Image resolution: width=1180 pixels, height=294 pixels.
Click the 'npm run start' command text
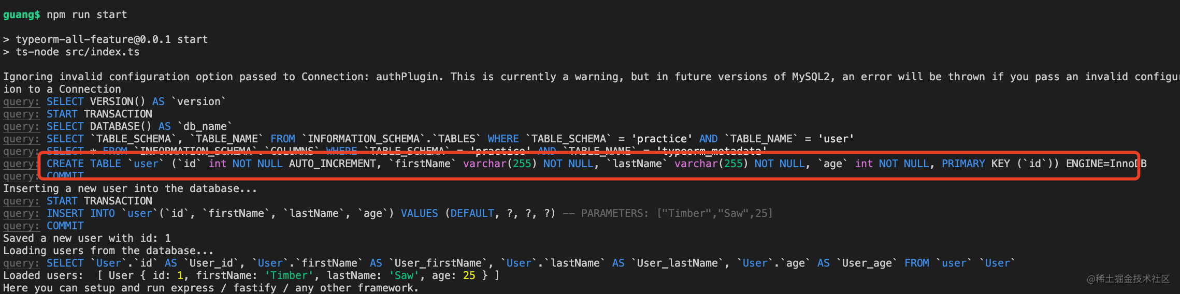87,14
